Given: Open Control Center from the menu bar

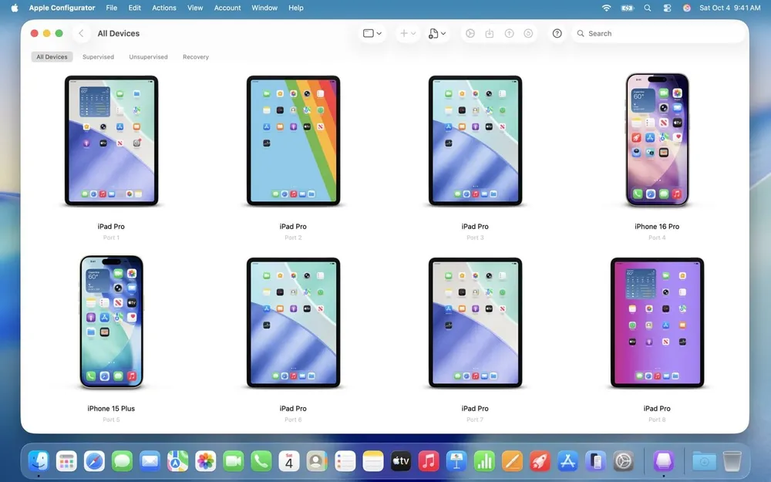Looking at the screenshot, I should (x=667, y=8).
